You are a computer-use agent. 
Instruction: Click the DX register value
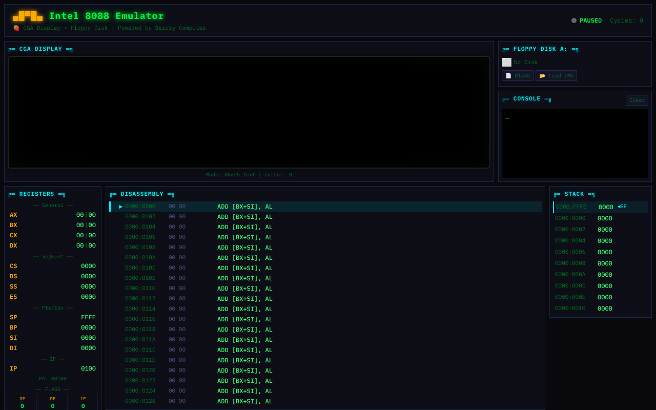[86, 245]
